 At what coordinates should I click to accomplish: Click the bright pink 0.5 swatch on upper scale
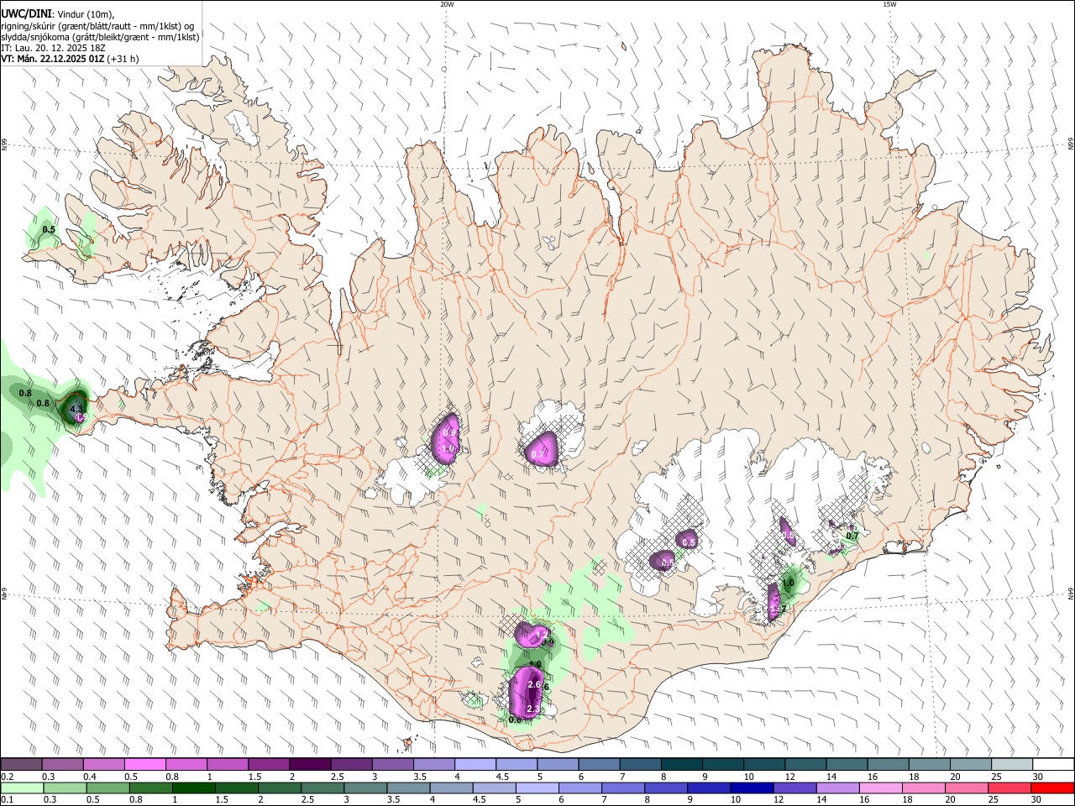[x=145, y=765]
